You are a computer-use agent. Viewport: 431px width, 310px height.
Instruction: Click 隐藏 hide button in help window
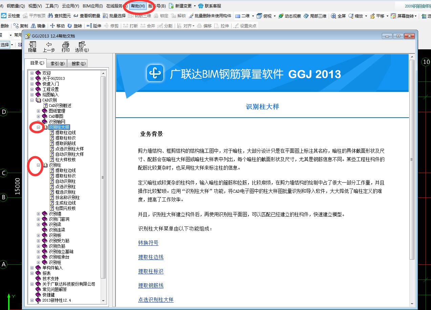click(x=33, y=47)
